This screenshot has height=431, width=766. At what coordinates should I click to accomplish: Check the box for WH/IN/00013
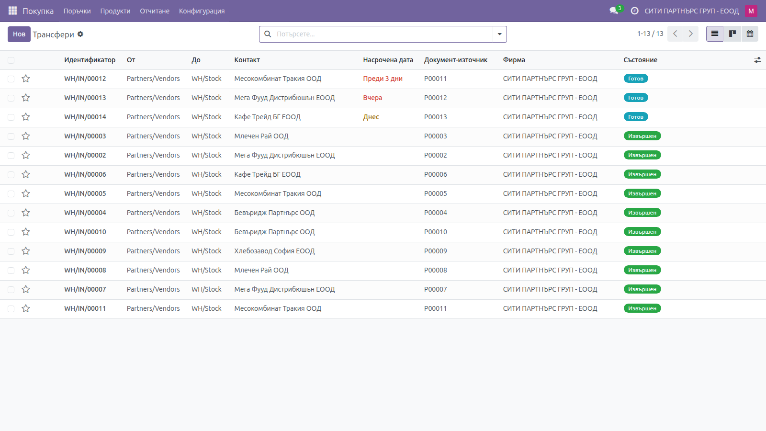point(11,98)
